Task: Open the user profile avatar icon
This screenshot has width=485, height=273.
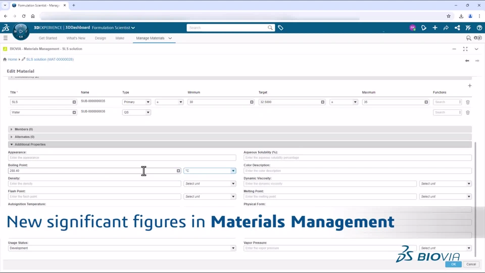Action: (412, 27)
